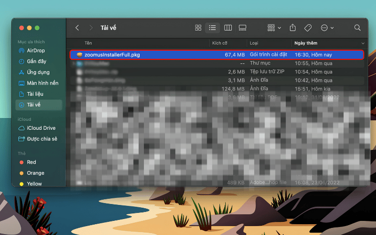The image size is (376, 235).
Task: Click the 16:30, Hôm nay date cell
Action: click(x=313, y=55)
